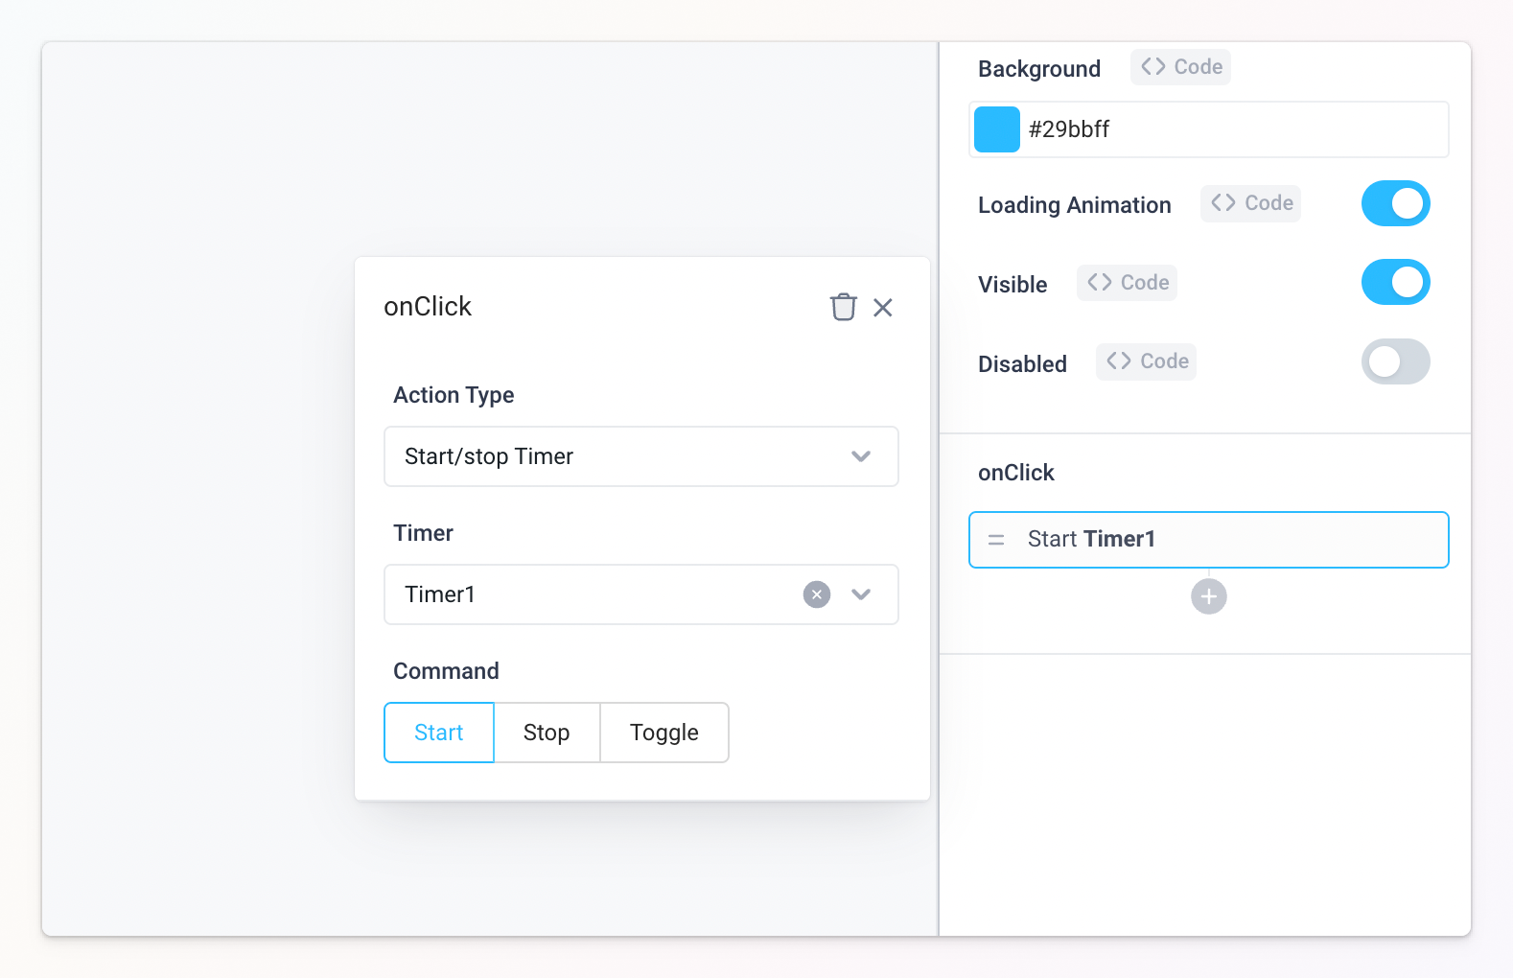The width and height of the screenshot is (1513, 978).
Task: Open the Code editor for Loading Animation
Action: [1250, 203]
